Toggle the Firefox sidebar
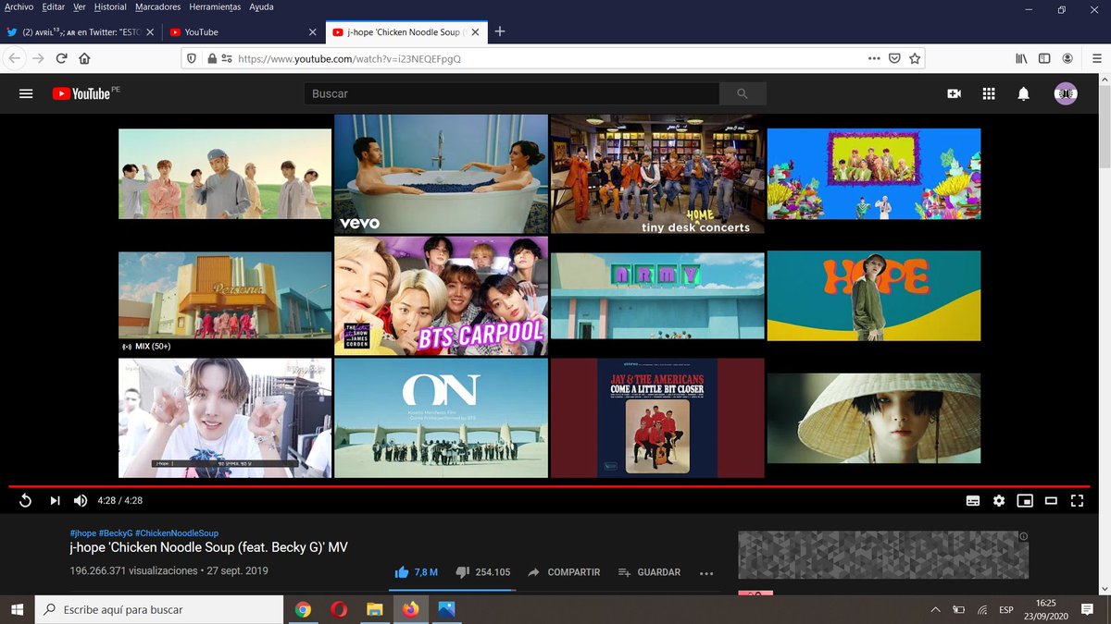Screen dimensions: 1111x624 1044,58
